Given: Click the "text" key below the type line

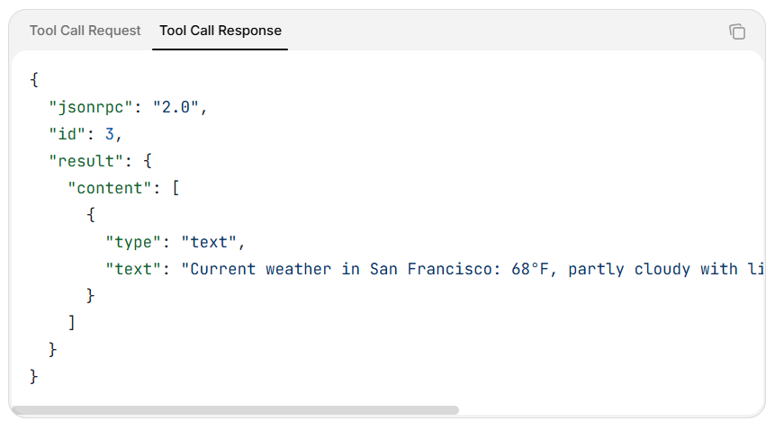Looking at the screenshot, I should (133, 269).
